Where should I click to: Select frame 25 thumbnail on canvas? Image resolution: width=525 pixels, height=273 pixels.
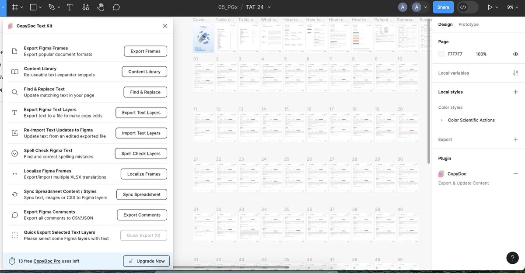[295, 178]
